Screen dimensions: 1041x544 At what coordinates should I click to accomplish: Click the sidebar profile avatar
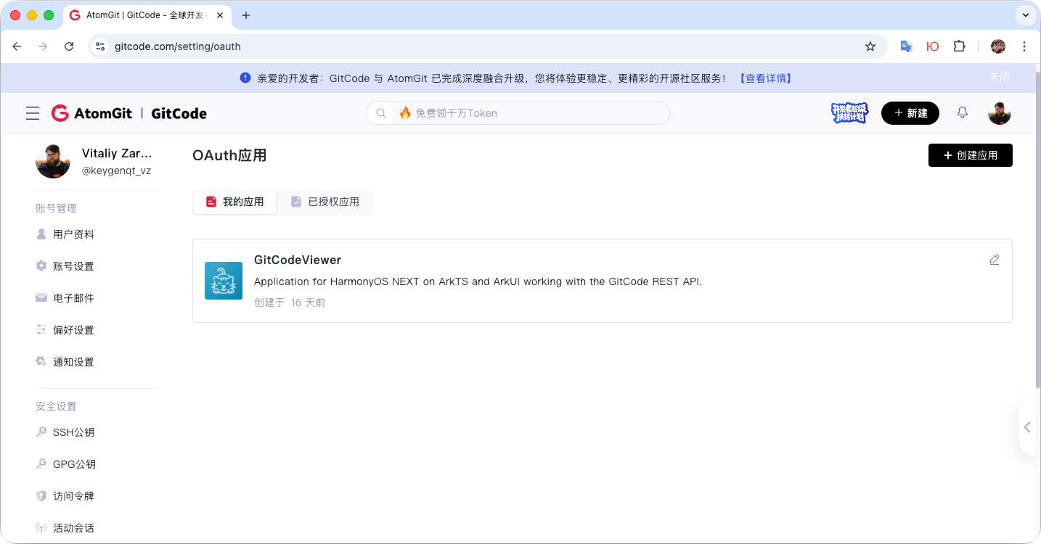pyautogui.click(x=53, y=161)
